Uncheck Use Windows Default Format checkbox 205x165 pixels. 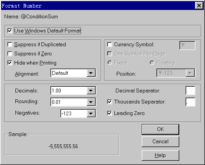pyautogui.click(x=10, y=31)
